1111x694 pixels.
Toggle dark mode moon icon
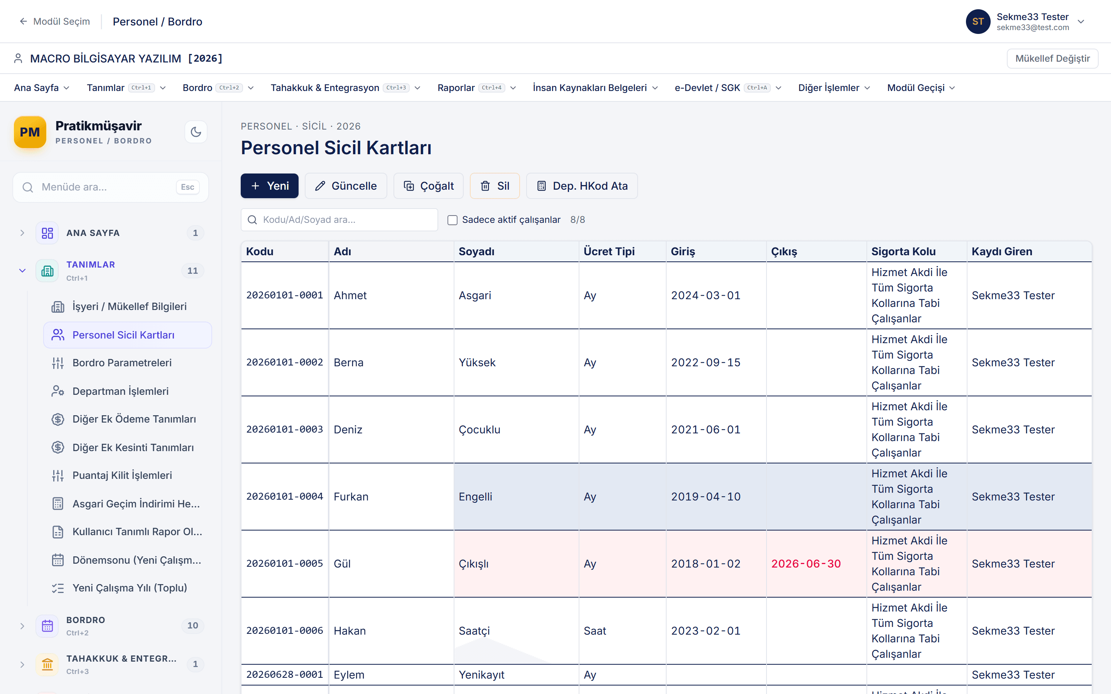tap(196, 132)
